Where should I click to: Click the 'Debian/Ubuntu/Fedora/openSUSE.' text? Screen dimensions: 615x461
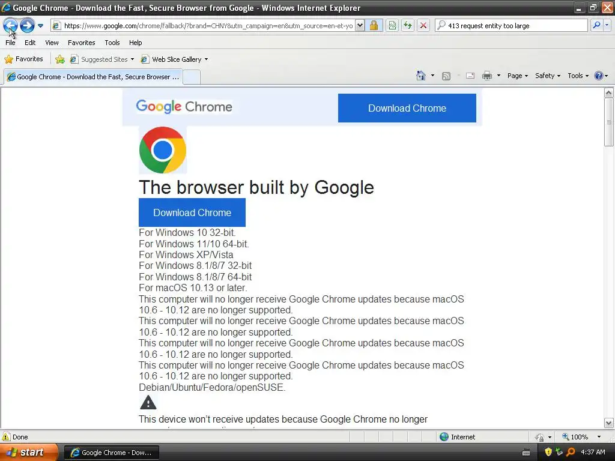coord(212,387)
